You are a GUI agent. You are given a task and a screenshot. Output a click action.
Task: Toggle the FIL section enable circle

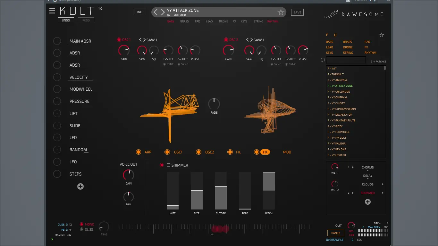230,152
